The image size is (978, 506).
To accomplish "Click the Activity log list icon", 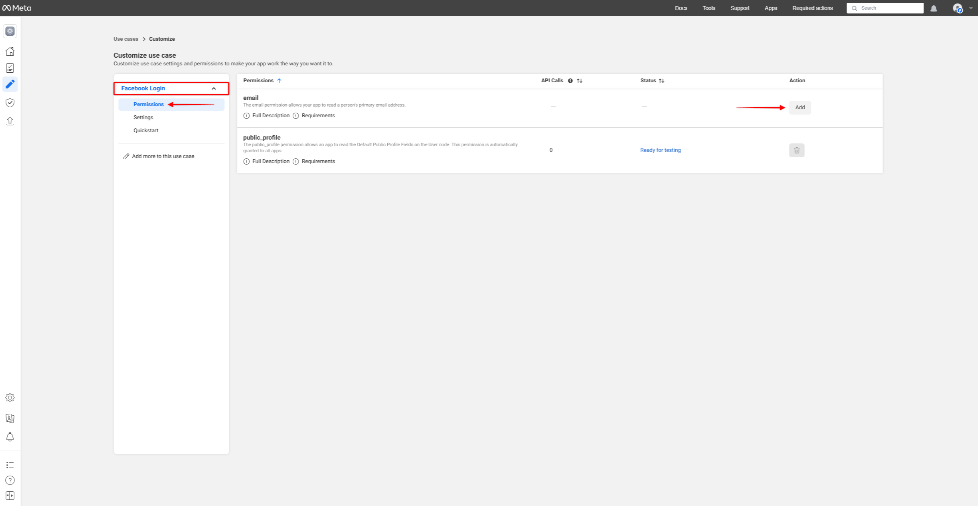I will coord(10,465).
